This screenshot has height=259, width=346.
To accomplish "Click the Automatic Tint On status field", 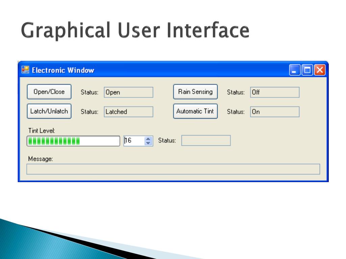I will 275,112.
